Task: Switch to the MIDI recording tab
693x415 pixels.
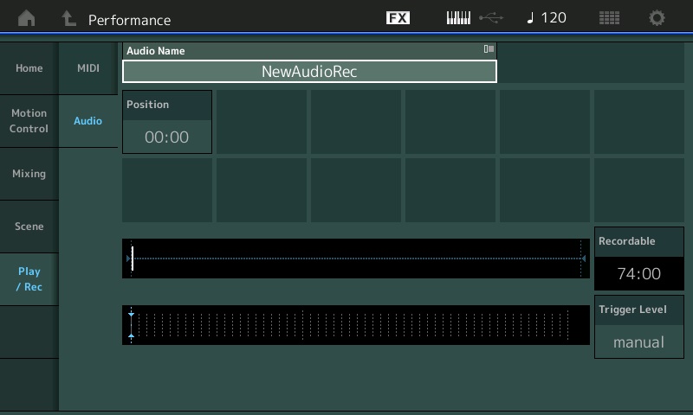Action: 88,68
